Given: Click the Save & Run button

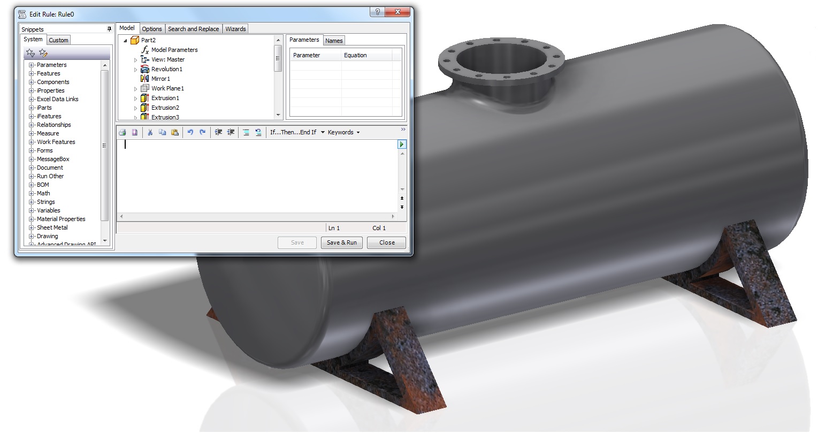Looking at the screenshot, I should [x=342, y=242].
